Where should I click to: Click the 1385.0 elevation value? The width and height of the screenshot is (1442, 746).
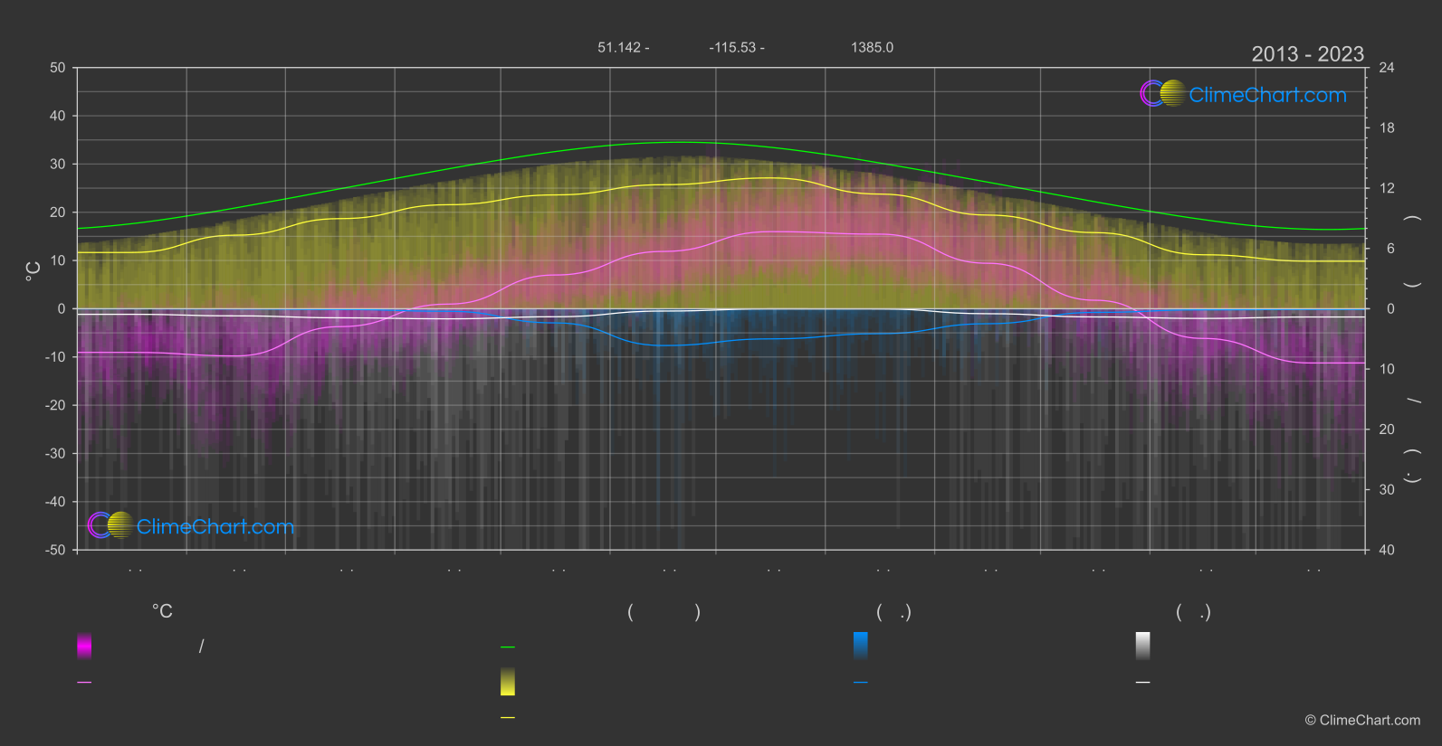point(872,48)
